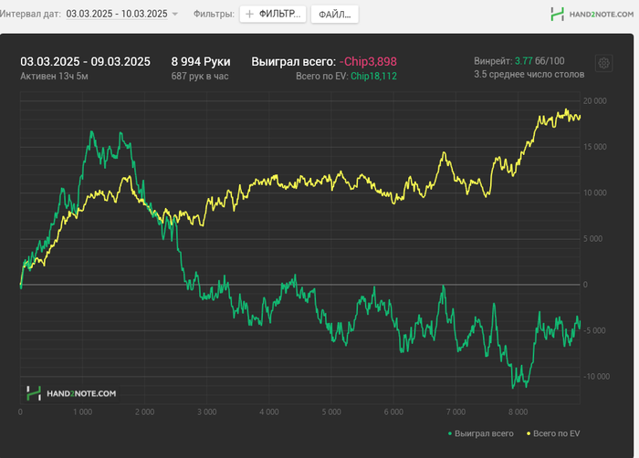Click the Hand2Note logo in top right
The image size is (639, 458).
point(592,15)
